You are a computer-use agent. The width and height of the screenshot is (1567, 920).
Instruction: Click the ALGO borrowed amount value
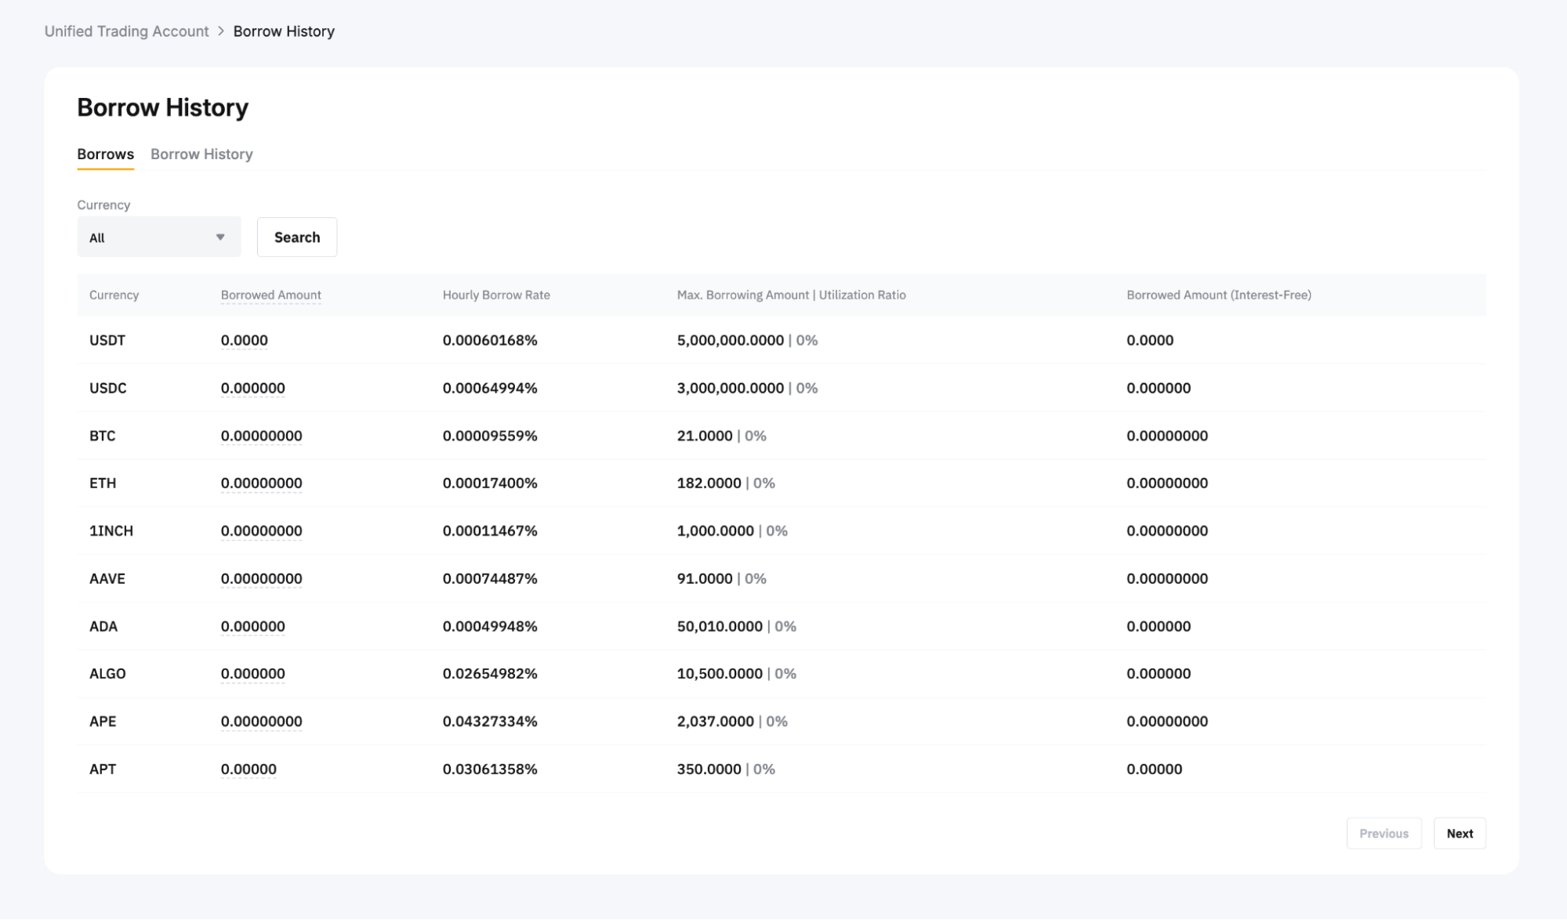pos(252,674)
